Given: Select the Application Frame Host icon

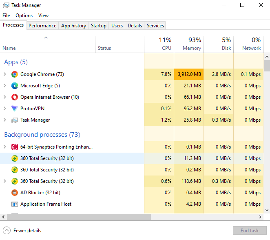Looking at the screenshot, I should [x=15, y=204].
